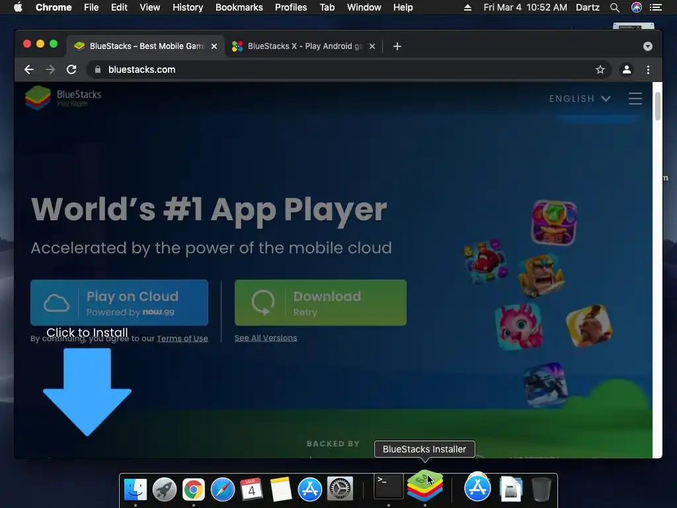Open Chrome's tab search dropdown arrow
677x508 pixels.
point(648,46)
